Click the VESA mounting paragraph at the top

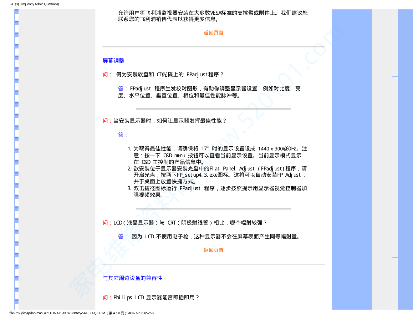213,16
